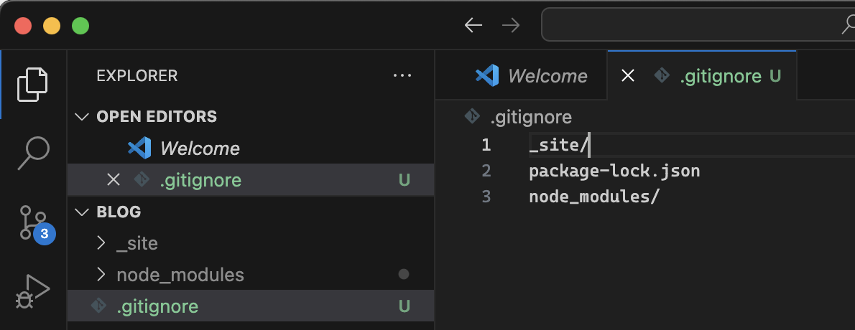Collapse the BLOG folder section
Image resolution: width=855 pixels, height=330 pixels.
(x=82, y=212)
